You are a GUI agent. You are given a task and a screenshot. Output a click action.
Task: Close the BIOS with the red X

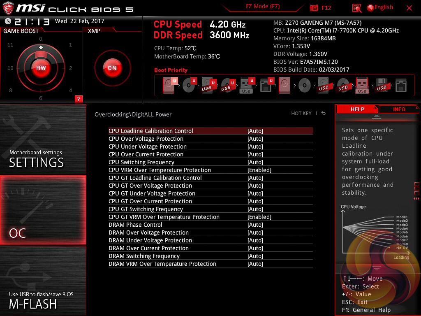409,8
